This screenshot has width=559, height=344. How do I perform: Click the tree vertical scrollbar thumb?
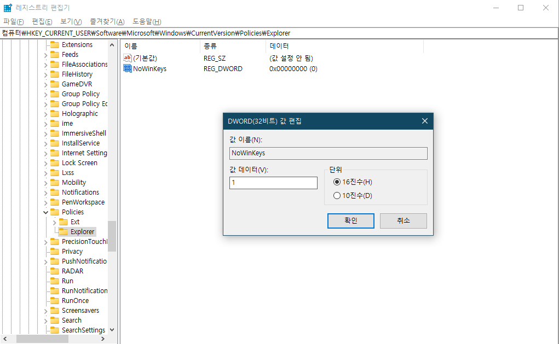(112, 236)
